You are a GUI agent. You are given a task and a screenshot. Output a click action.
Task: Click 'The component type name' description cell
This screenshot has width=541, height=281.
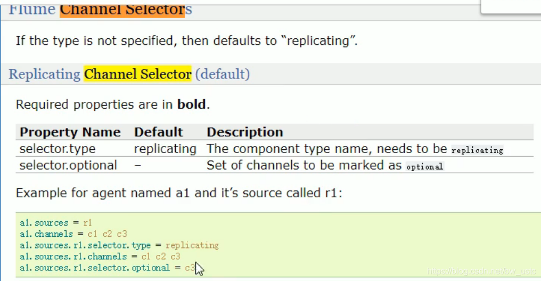[355, 149]
